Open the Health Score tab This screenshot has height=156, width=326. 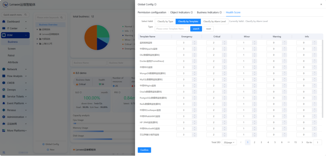233,13
